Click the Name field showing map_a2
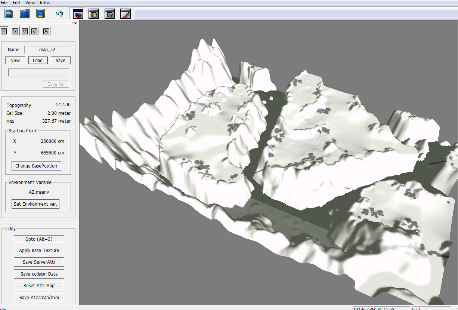 pyautogui.click(x=47, y=49)
